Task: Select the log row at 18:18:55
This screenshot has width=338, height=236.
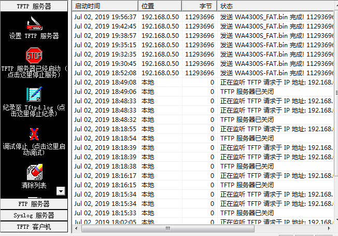Action: 203,129
